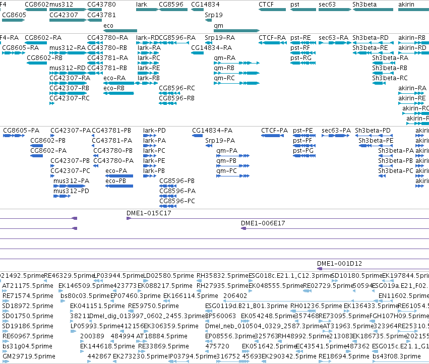
Task: Click the akirin gene label
Action: [406, 5]
